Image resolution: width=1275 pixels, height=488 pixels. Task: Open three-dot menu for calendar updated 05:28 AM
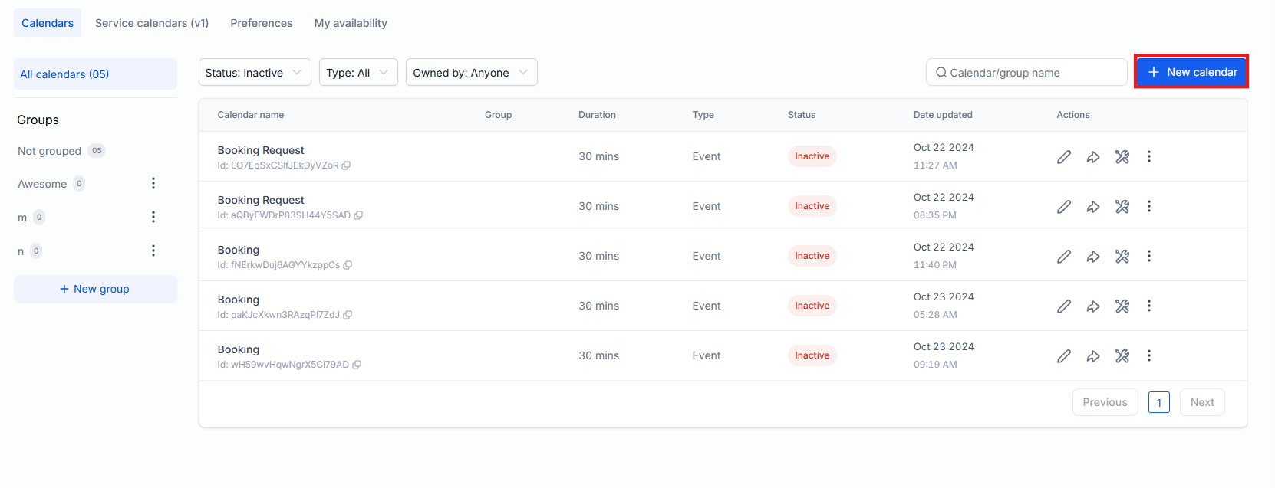[x=1148, y=306]
